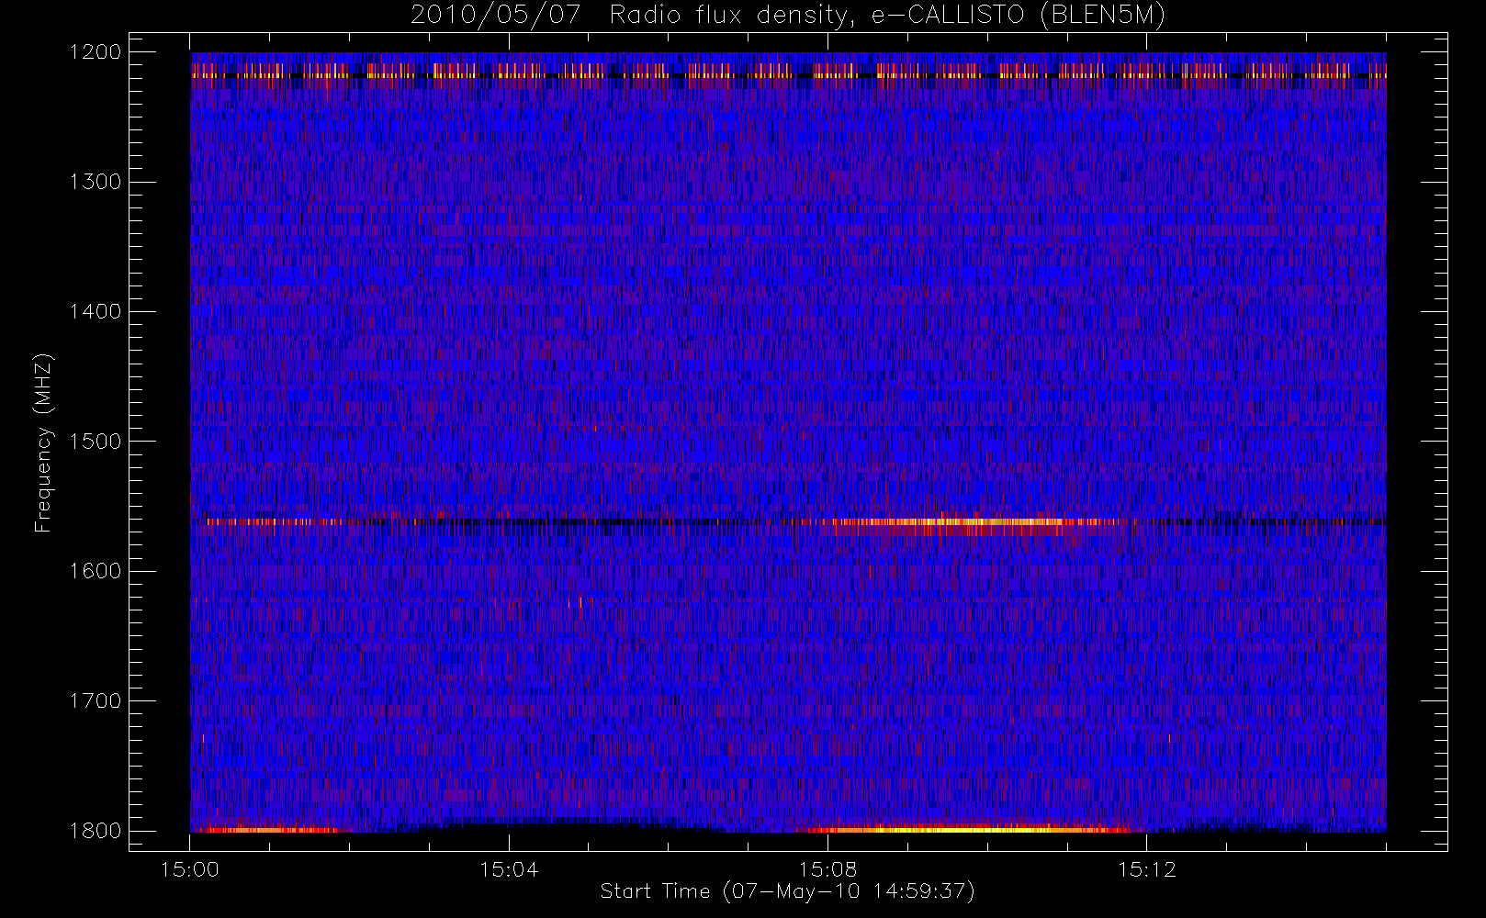
Task: Click the 1200 frequency tick label
Action: (96, 52)
